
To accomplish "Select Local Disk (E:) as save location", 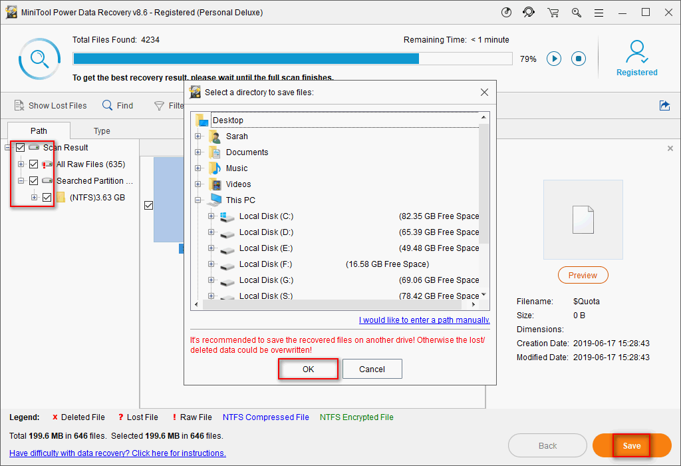I will 266,248.
